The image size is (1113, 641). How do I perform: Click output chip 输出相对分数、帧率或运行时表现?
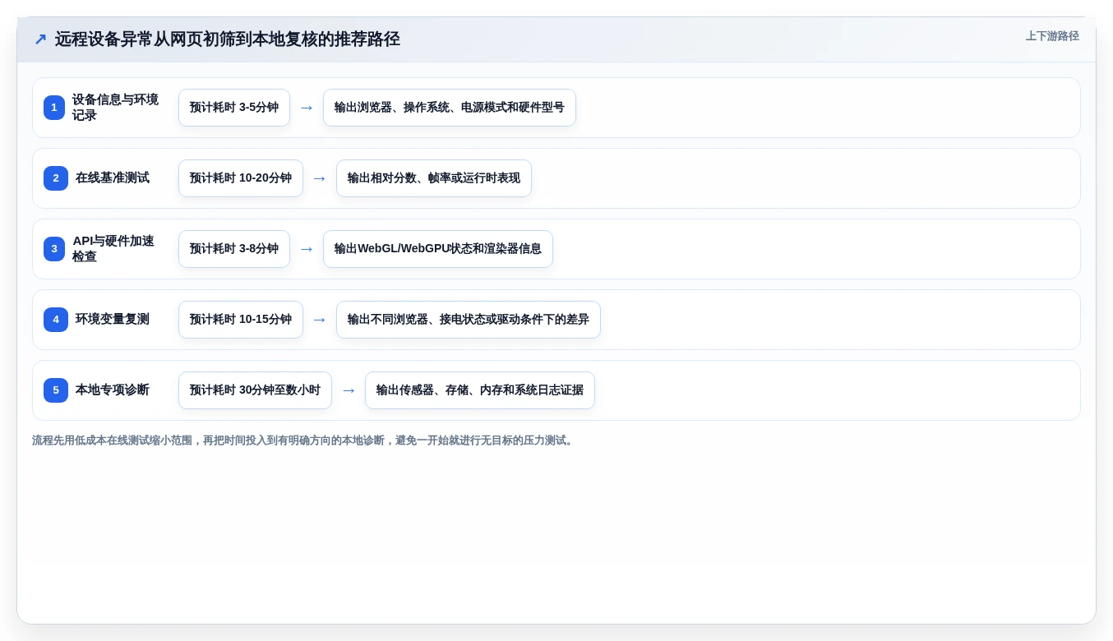coord(434,178)
